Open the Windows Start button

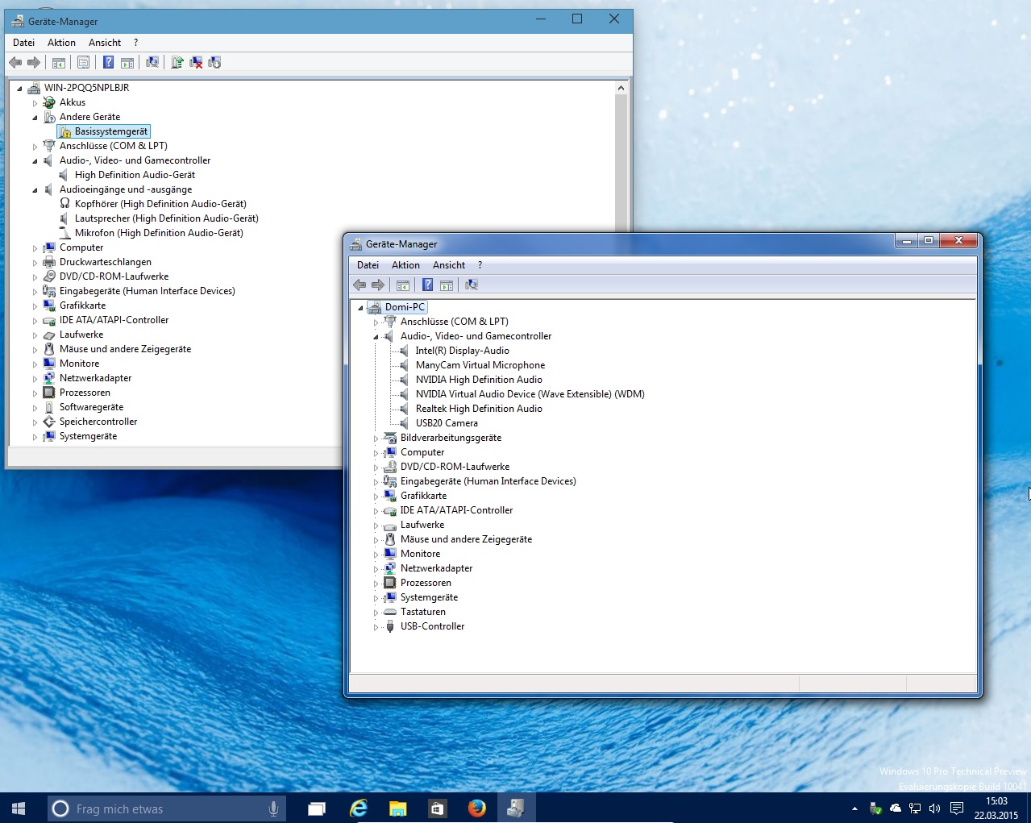click(19, 808)
